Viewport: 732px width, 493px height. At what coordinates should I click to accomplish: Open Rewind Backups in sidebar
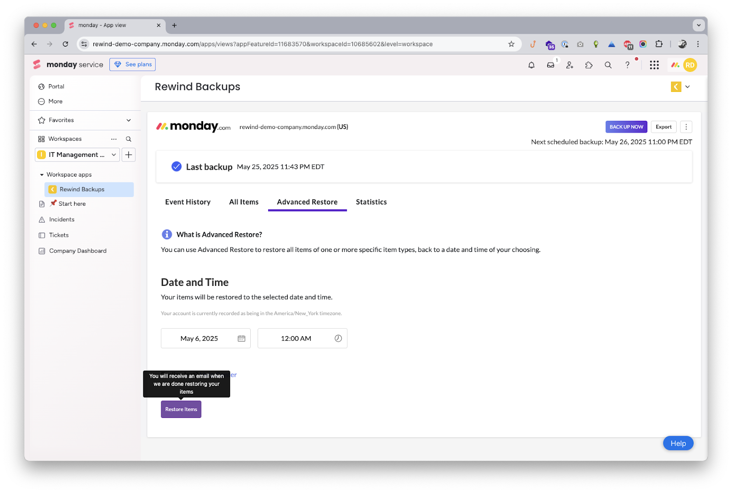pos(89,189)
